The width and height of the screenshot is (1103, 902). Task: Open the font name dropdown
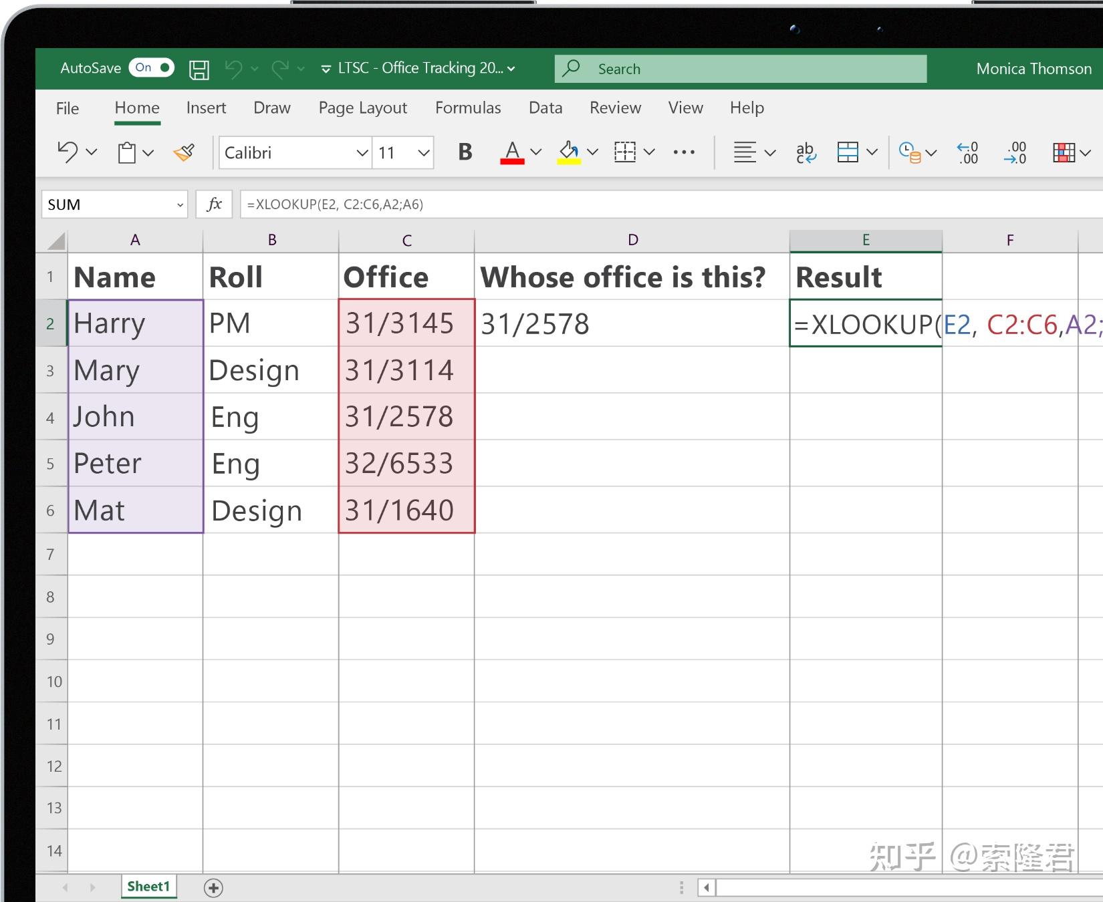click(x=361, y=152)
